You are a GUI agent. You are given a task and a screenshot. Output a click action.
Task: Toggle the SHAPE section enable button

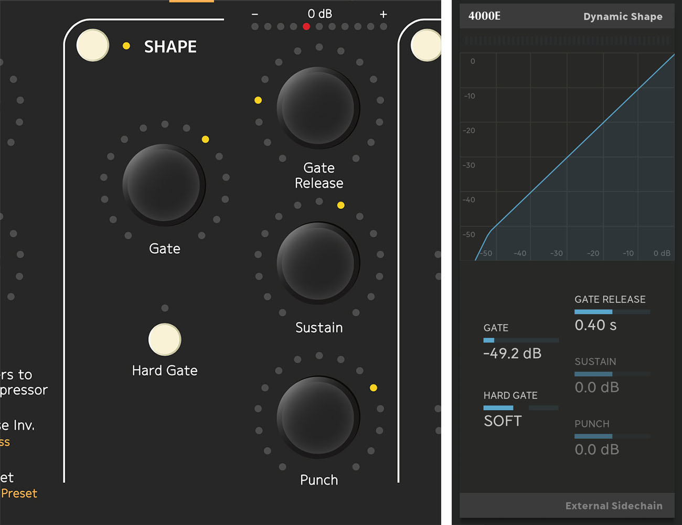click(x=92, y=46)
